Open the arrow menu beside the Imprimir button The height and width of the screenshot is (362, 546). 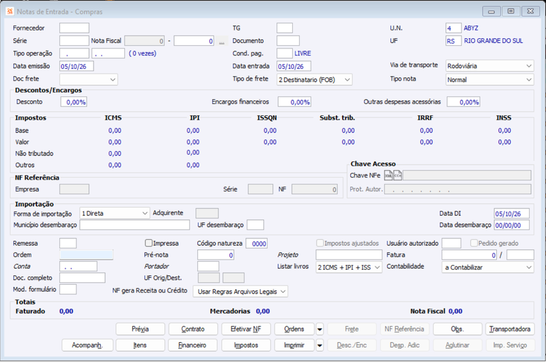(x=319, y=346)
